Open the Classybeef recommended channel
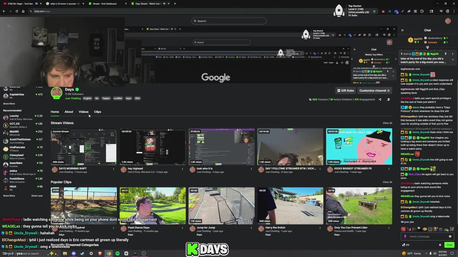The width and height of the screenshot is (458, 257). pyautogui.click(x=23, y=156)
